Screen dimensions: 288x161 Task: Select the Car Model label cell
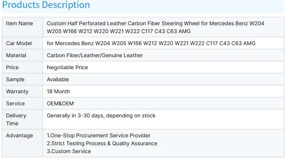pos(19,43)
